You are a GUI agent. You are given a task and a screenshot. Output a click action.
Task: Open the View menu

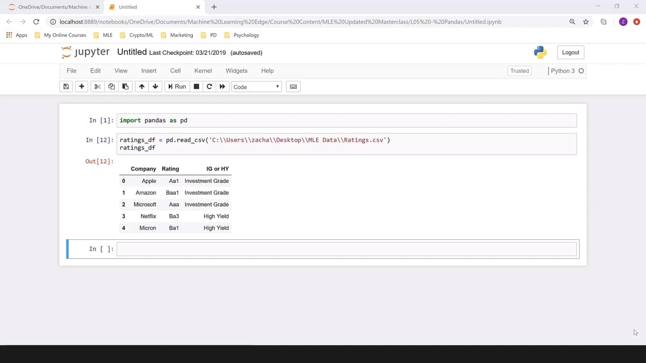(x=121, y=70)
